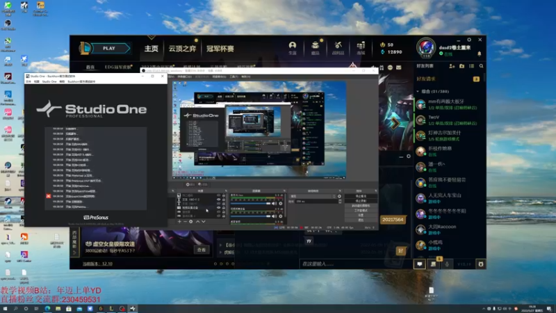The image size is (556, 313).
Task: Open the 好友请求 friend requests row
Action: tap(448, 79)
